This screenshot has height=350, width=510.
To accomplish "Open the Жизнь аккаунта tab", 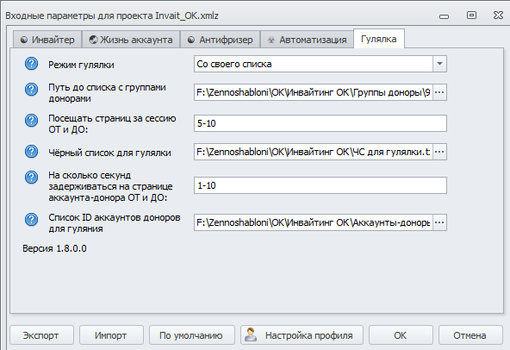I will [131, 40].
